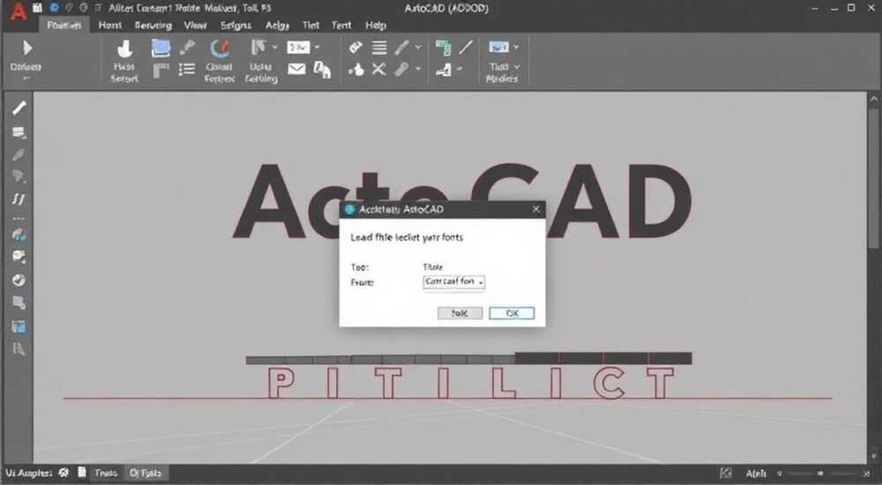
Task: Select the diagonal line tool in the ribbon
Action: [x=466, y=48]
